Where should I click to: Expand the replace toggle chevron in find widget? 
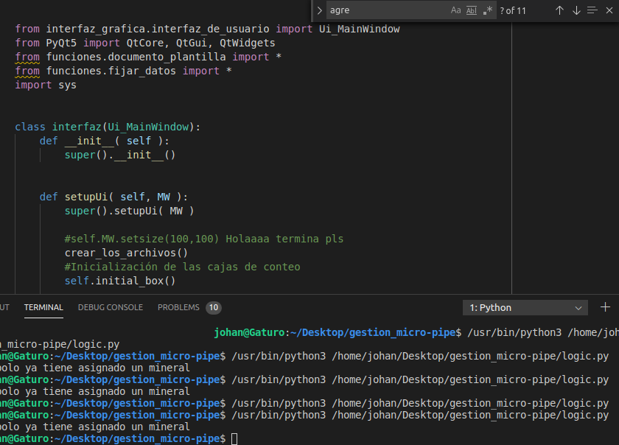click(x=319, y=10)
